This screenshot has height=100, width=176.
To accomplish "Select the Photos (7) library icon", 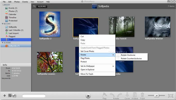I will (x=6, y=11).
